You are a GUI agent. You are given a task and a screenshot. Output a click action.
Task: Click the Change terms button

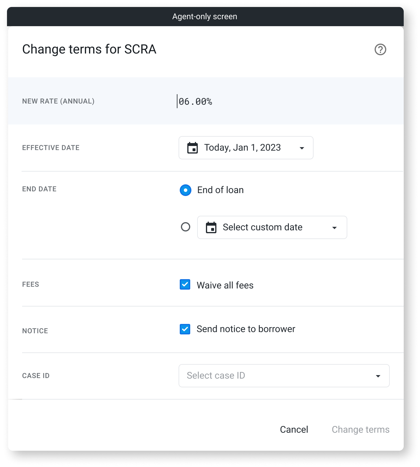point(360,429)
